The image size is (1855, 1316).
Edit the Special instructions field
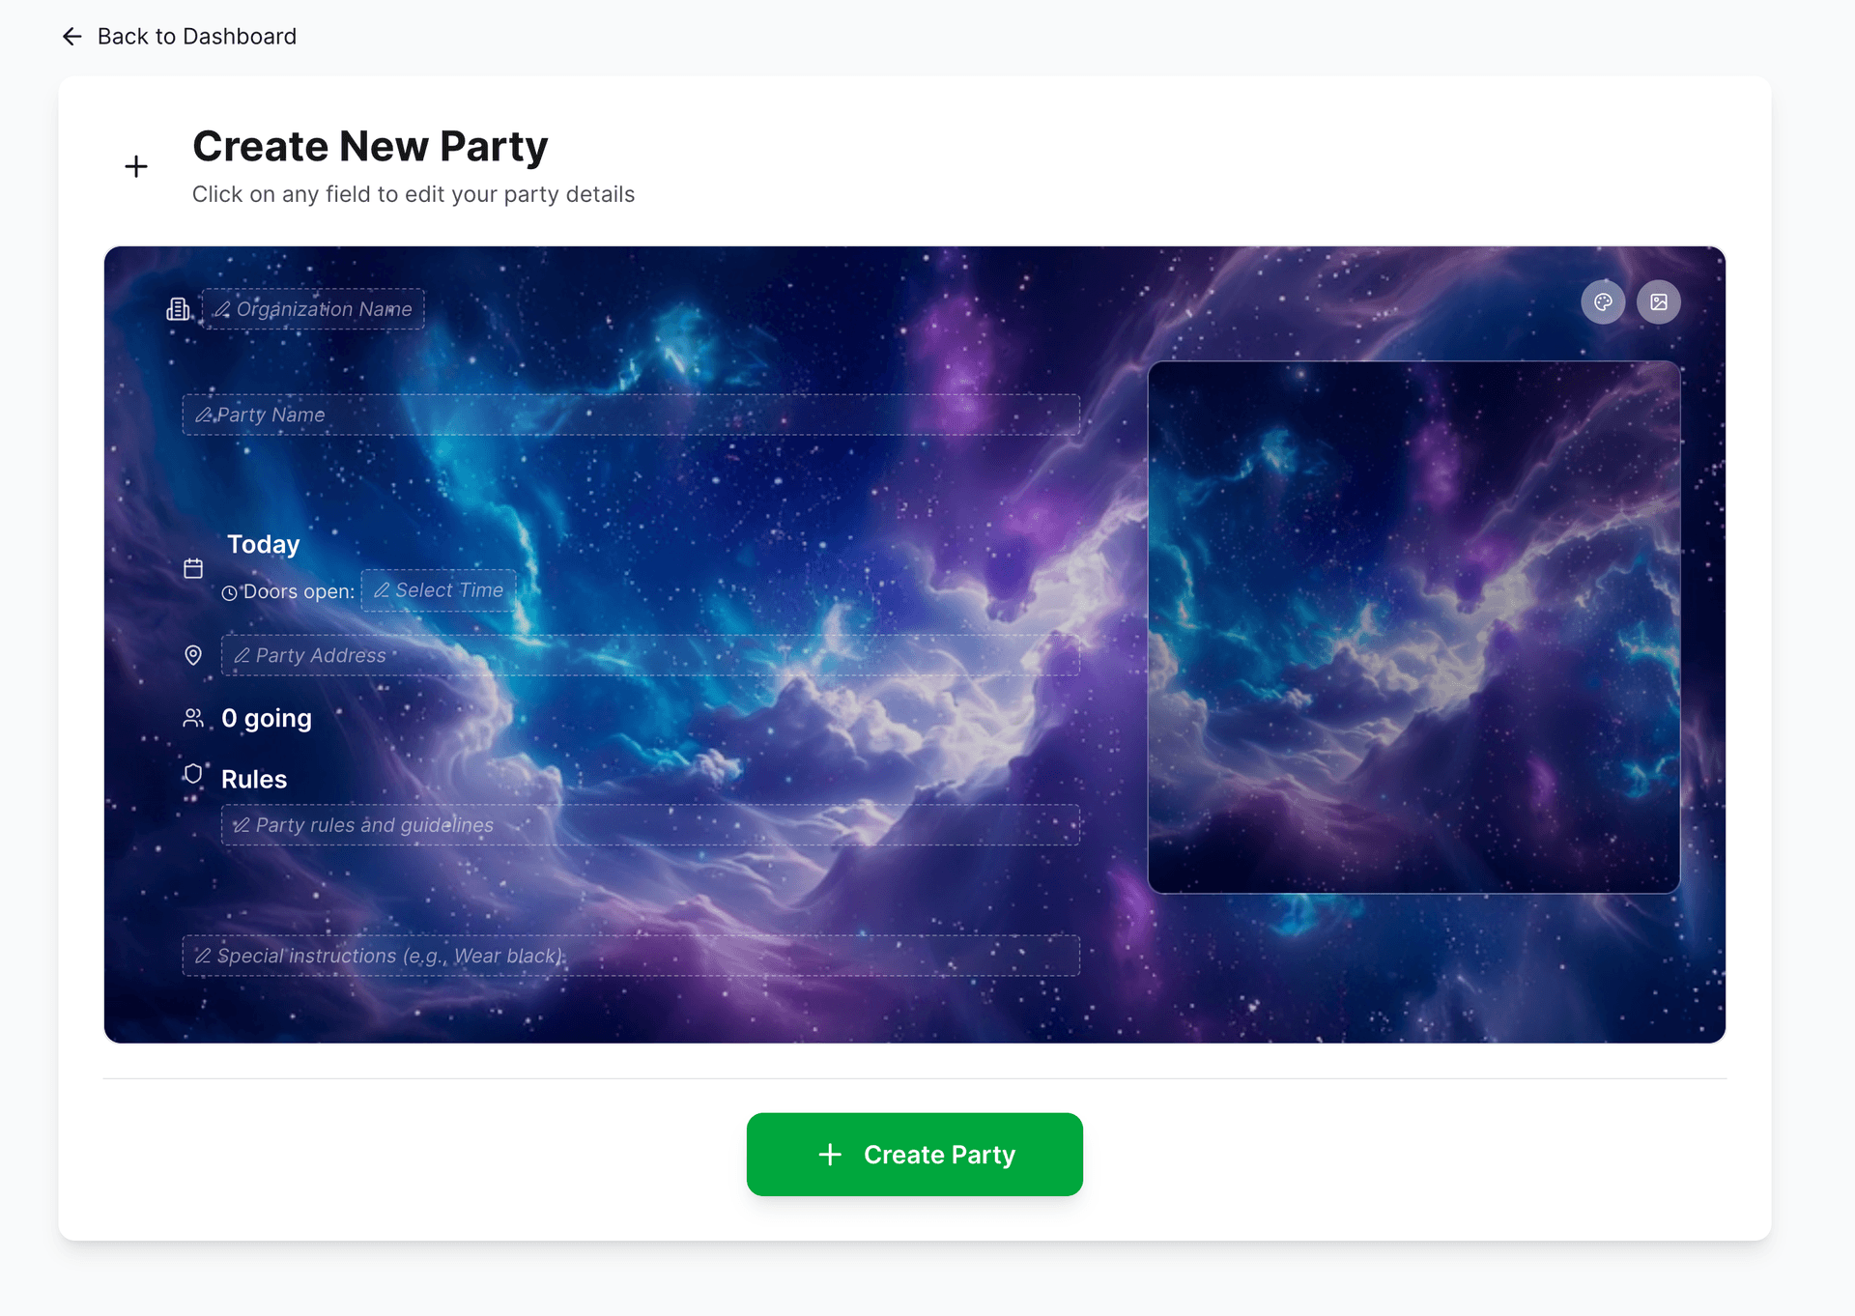631,955
